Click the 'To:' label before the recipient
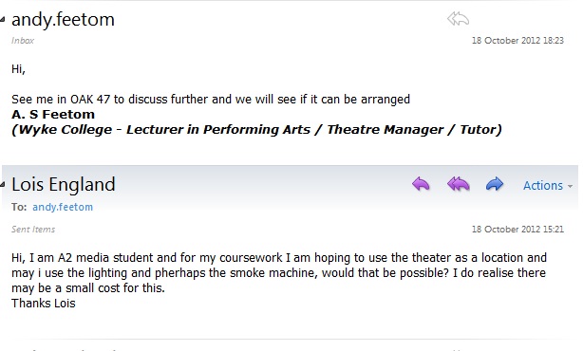Image resolution: width=583 pixels, height=351 pixels. pyautogui.click(x=19, y=207)
